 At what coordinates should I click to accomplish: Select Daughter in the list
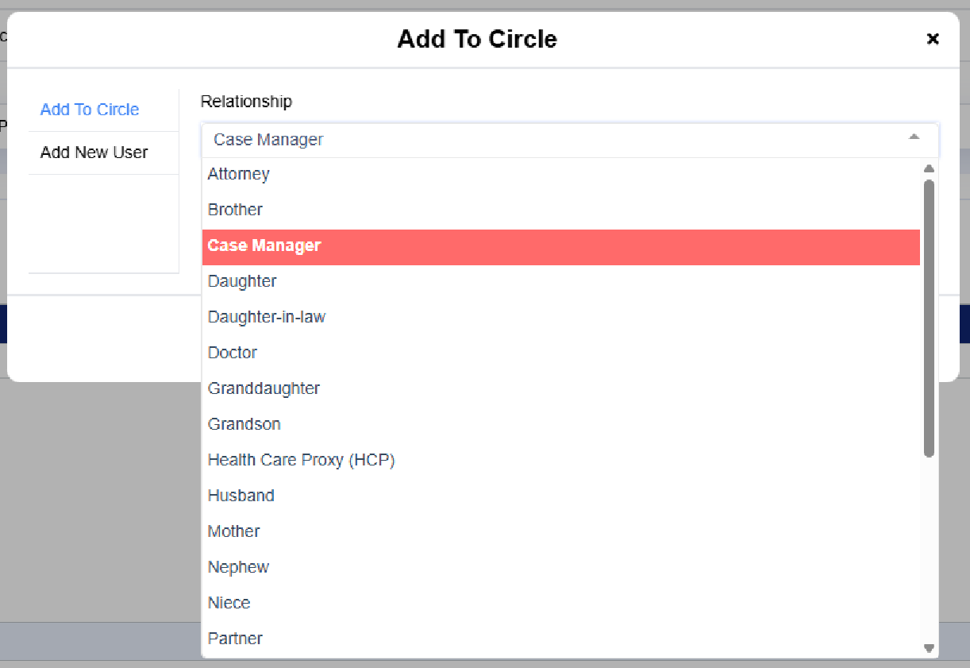click(x=242, y=281)
